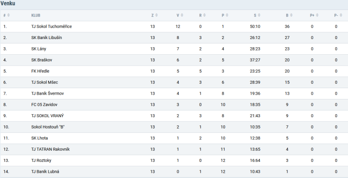Screen dimensions: 348x178
Task: Sort by R draws column arrows
Action: pyautogui.click(x=204, y=15)
